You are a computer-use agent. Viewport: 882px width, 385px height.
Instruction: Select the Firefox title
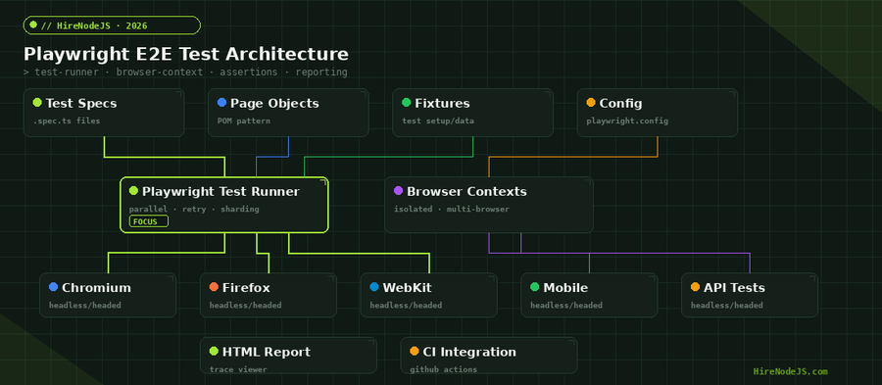point(246,288)
